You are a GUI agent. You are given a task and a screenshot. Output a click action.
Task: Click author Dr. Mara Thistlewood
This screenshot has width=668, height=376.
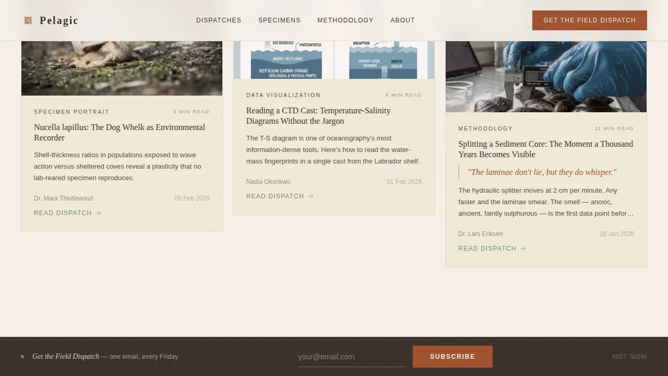(x=63, y=198)
